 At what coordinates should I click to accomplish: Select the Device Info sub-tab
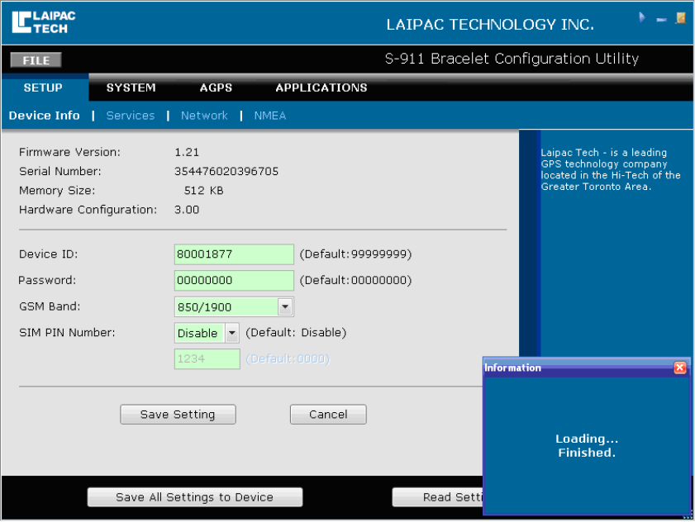tap(45, 116)
